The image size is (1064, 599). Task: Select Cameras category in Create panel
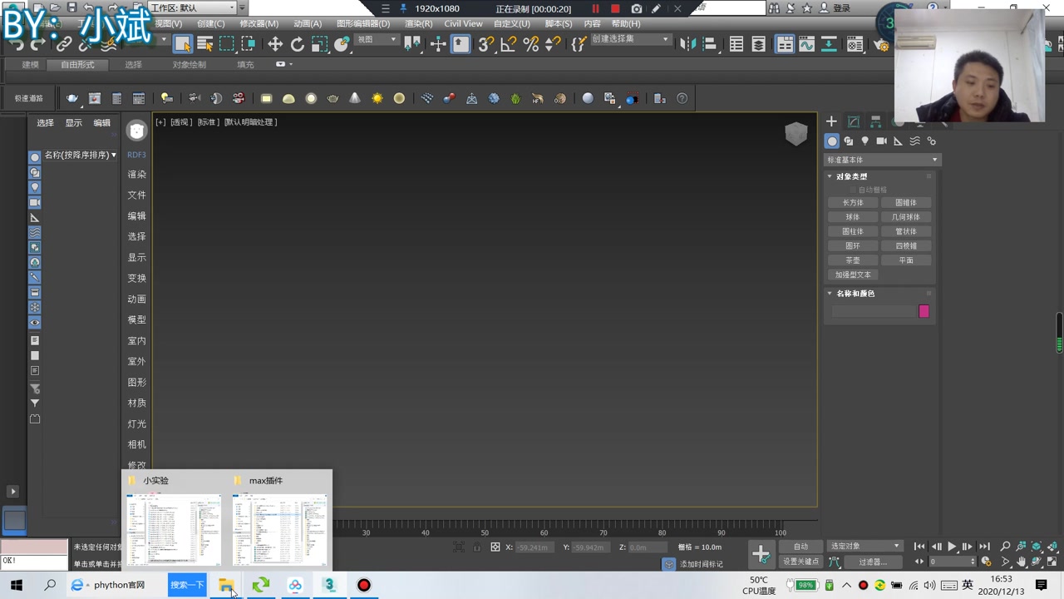click(x=881, y=141)
